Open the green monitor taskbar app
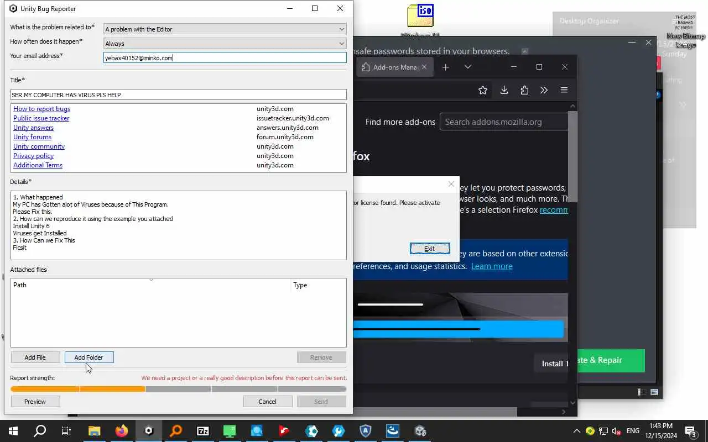 coord(230,431)
